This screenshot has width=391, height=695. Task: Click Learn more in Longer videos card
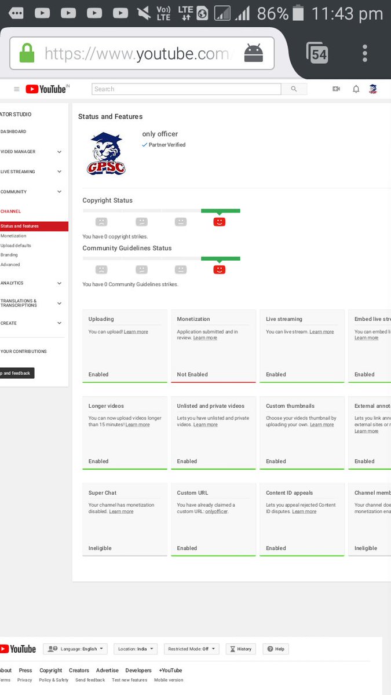tap(137, 425)
